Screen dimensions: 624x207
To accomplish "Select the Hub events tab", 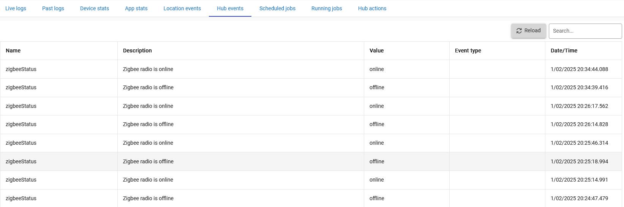I will coord(230,8).
